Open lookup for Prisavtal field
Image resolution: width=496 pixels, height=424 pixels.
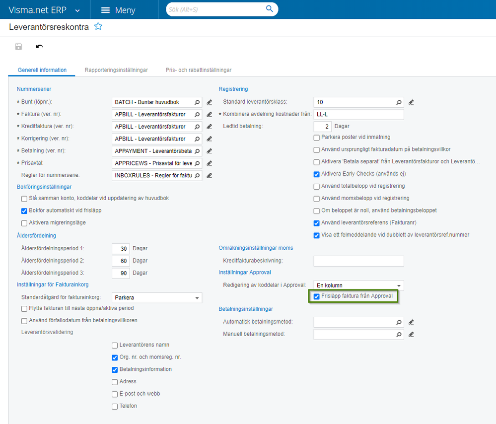197,163
